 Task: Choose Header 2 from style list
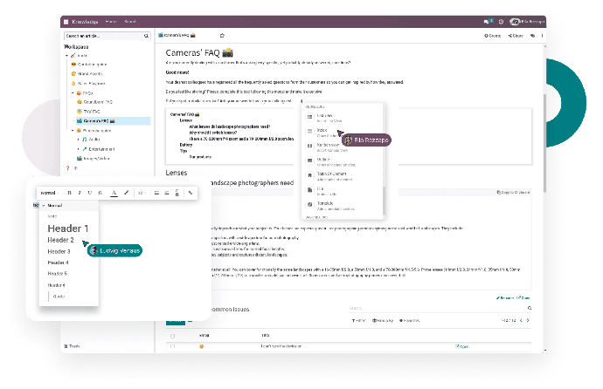[x=61, y=240]
